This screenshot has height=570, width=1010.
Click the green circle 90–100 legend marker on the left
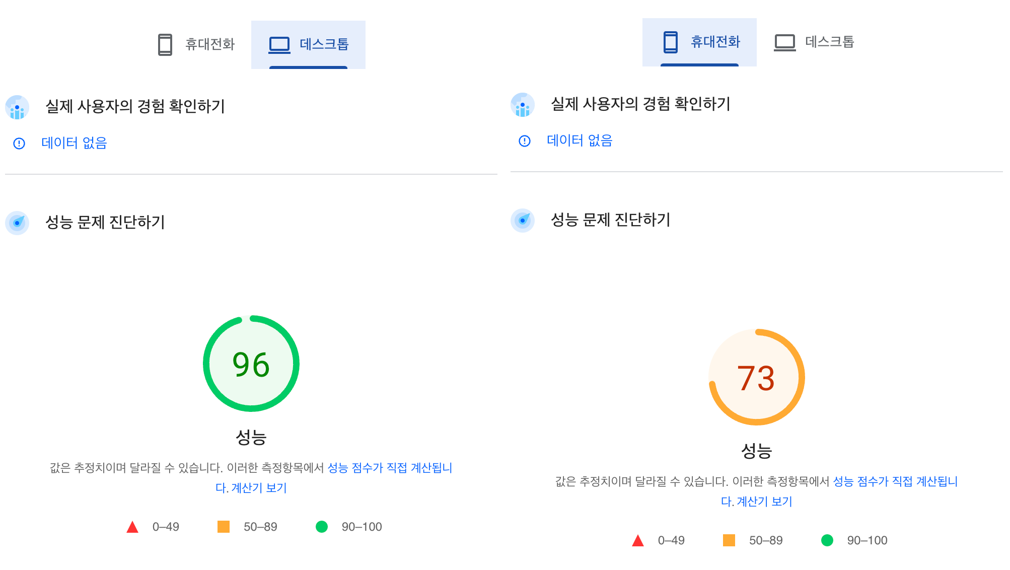[322, 527]
